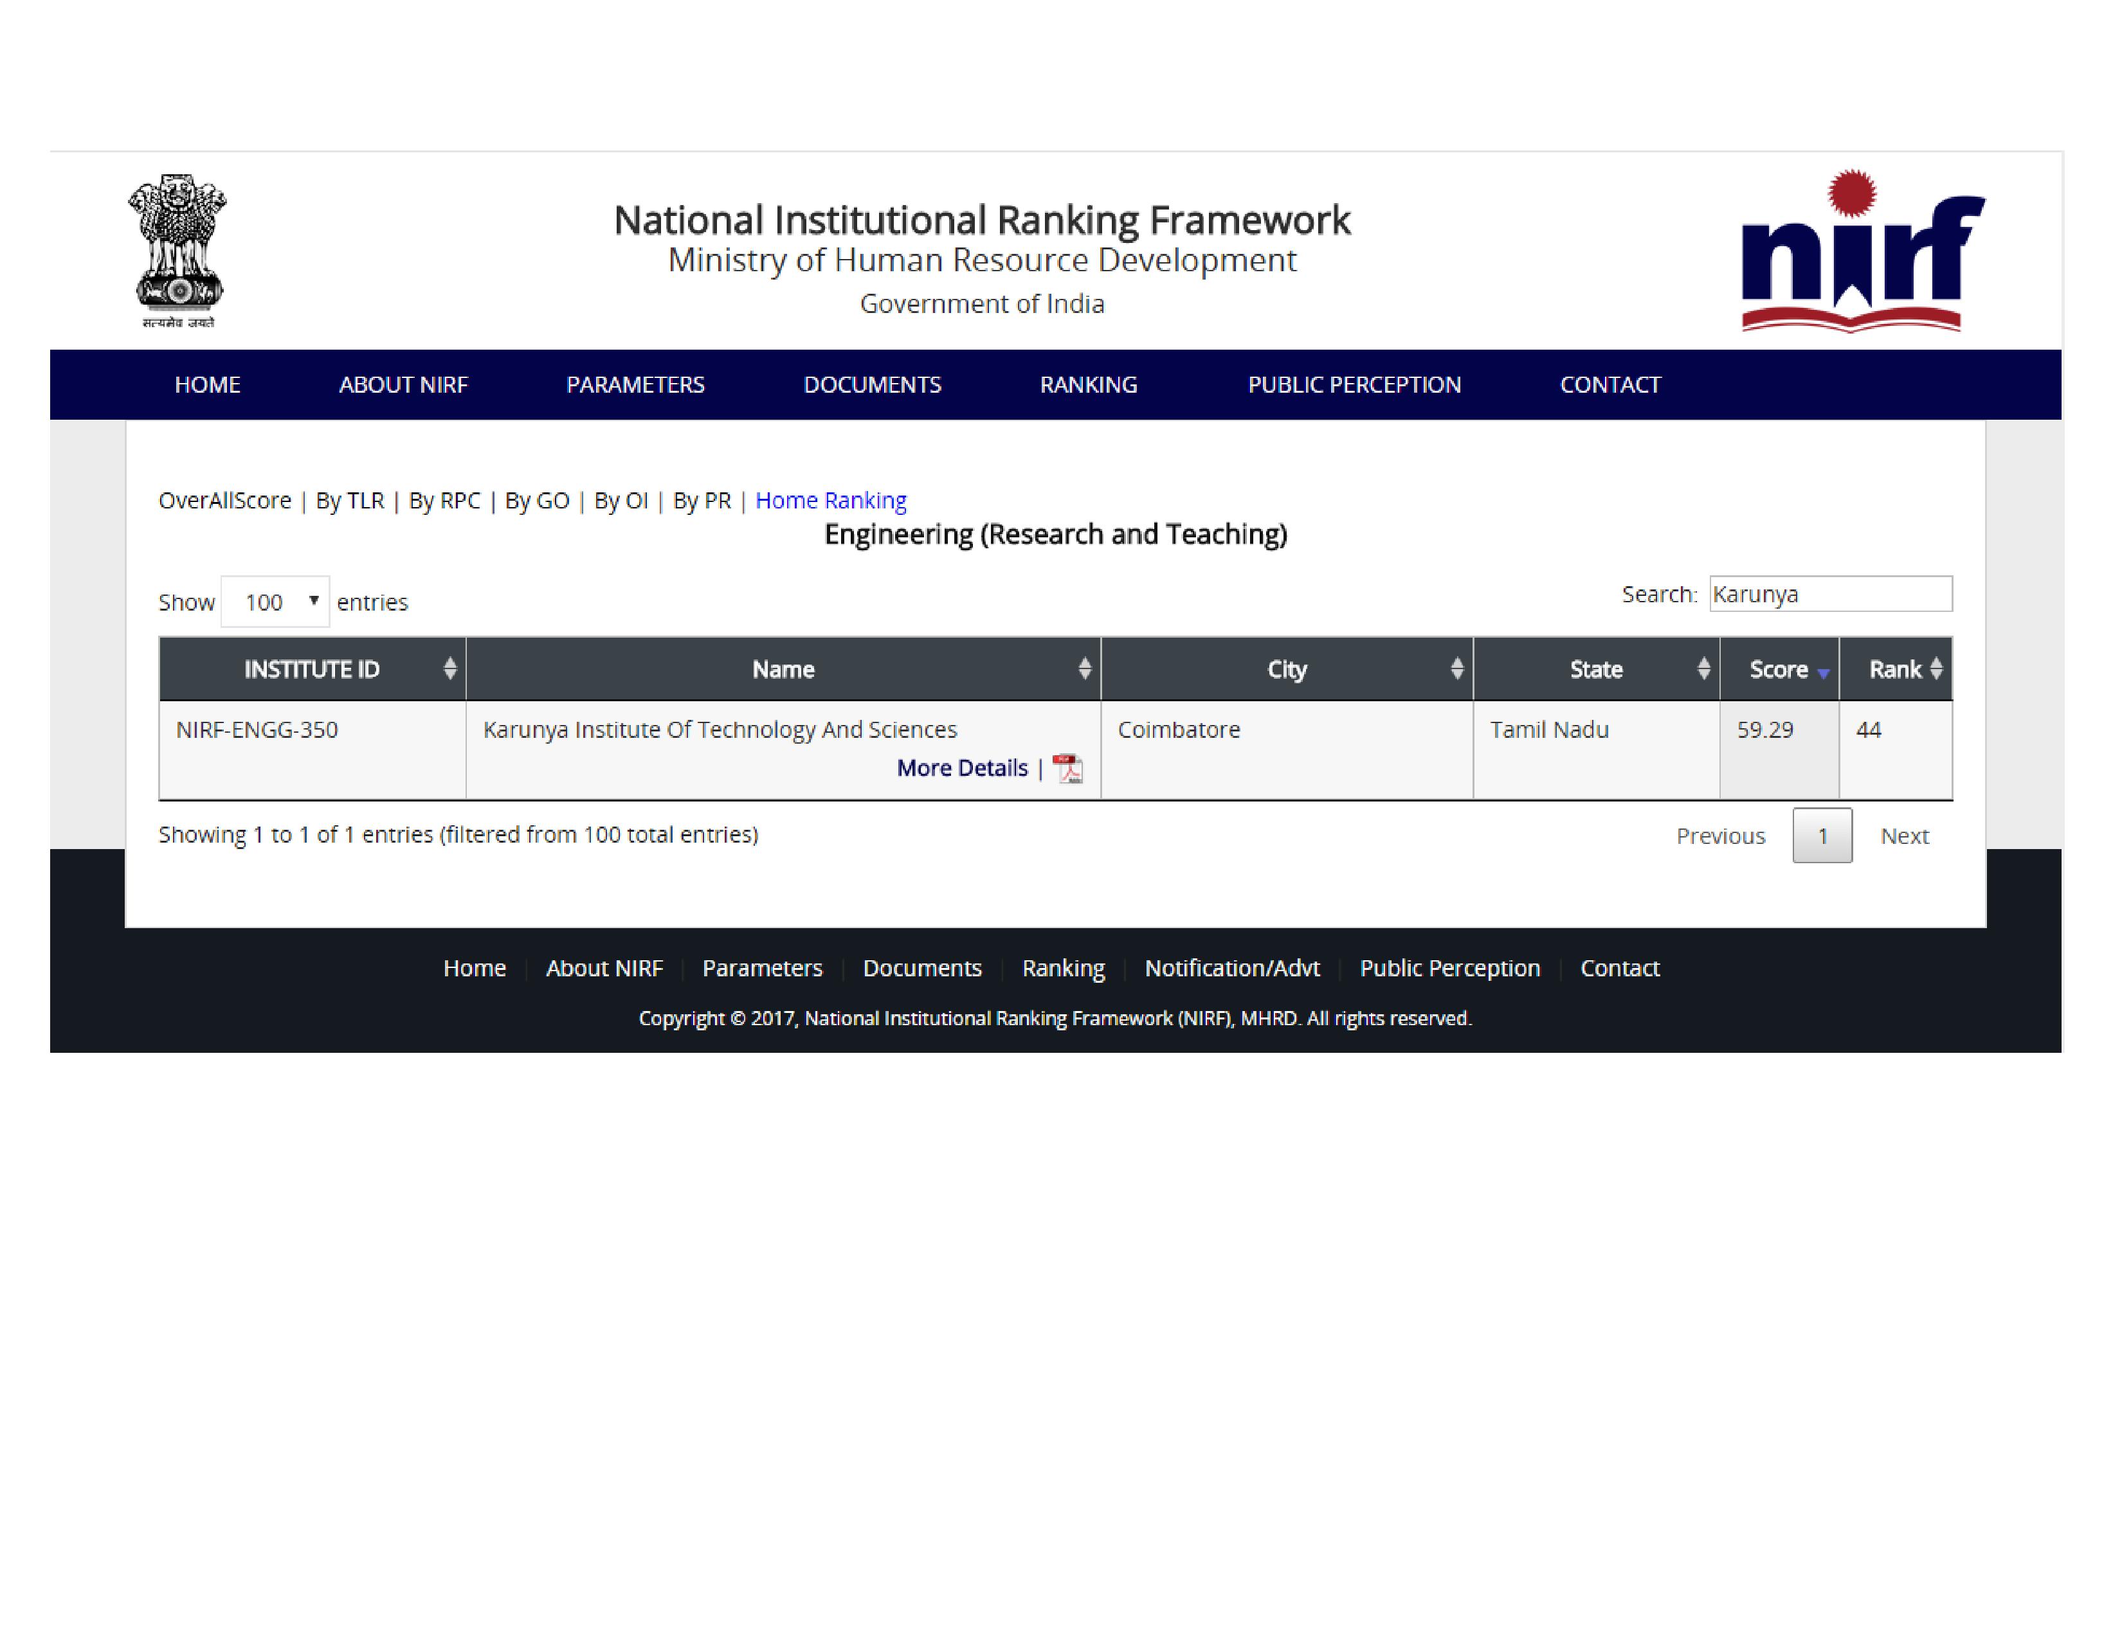Open CONTACT in the navigation bar

click(x=1610, y=384)
